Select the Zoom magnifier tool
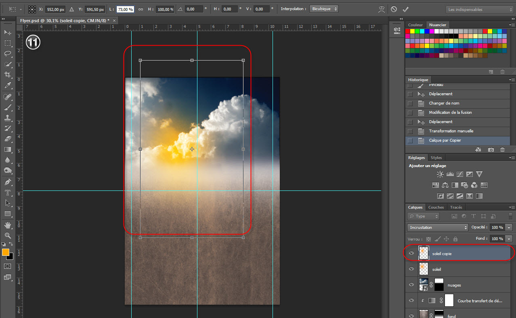The image size is (516, 318). coord(8,235)
